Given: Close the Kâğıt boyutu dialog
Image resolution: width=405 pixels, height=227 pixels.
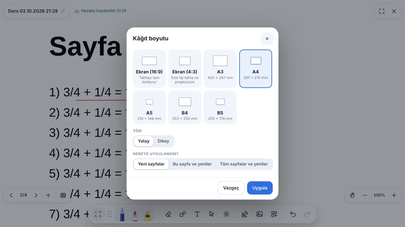Looking at the screenshot, I should point(267,38).
